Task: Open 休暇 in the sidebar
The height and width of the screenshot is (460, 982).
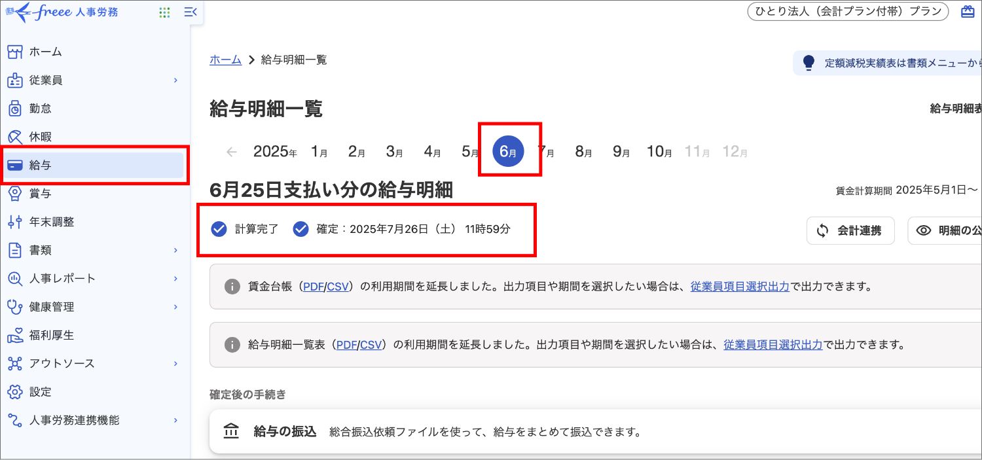Action: point(95,137)
